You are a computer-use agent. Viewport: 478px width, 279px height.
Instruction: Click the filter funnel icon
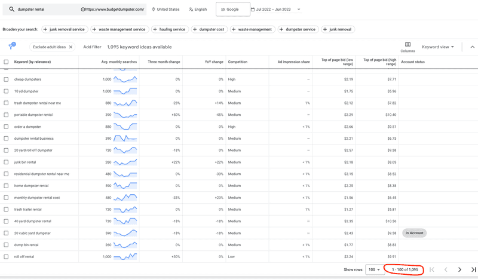tap(11, 47)
